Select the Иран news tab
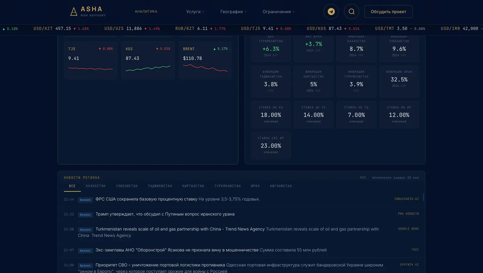483x273 pixels. (255, 186)
